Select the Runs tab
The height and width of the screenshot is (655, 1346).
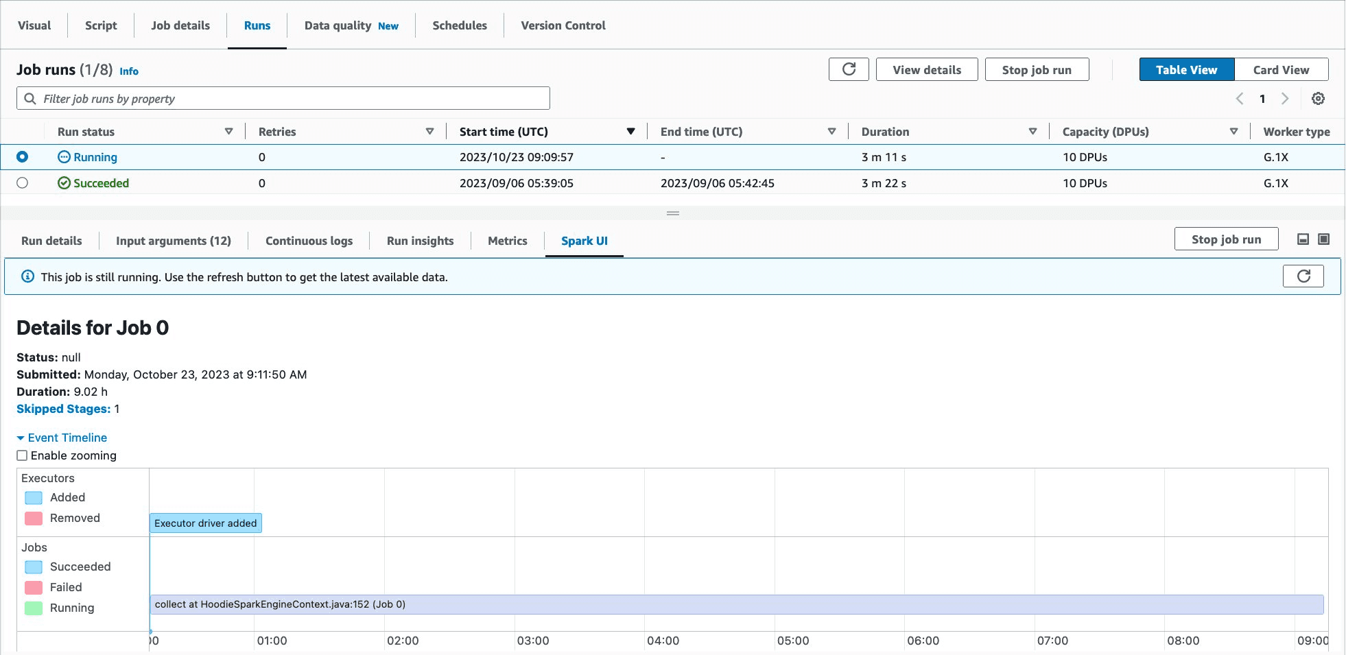pos(257,25)
